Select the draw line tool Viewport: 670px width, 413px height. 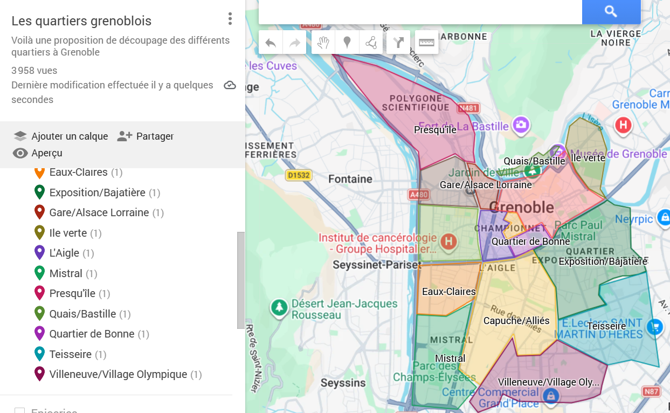click(x=371, y=43)
